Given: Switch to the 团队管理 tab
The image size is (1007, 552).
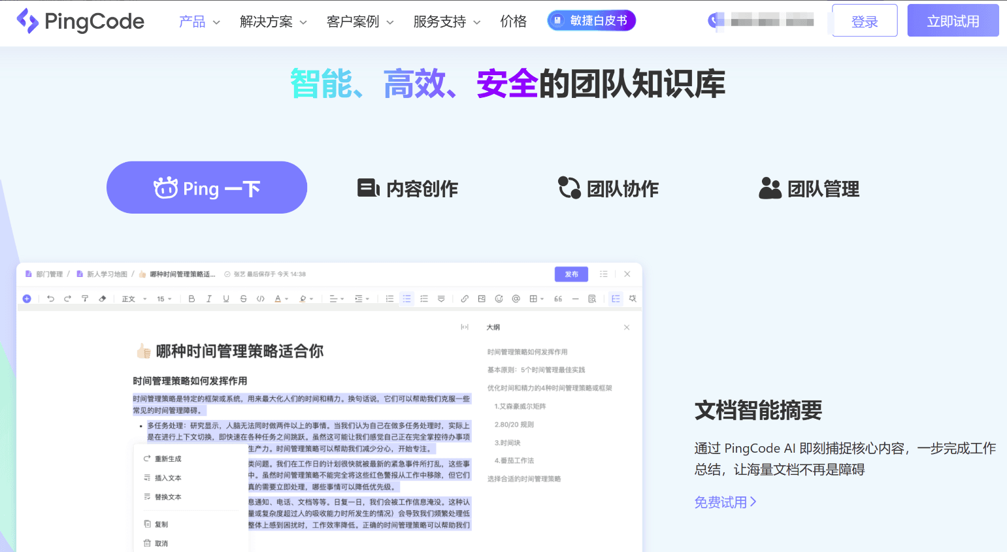Looking at the screenshot, I should tap(809, 188).
